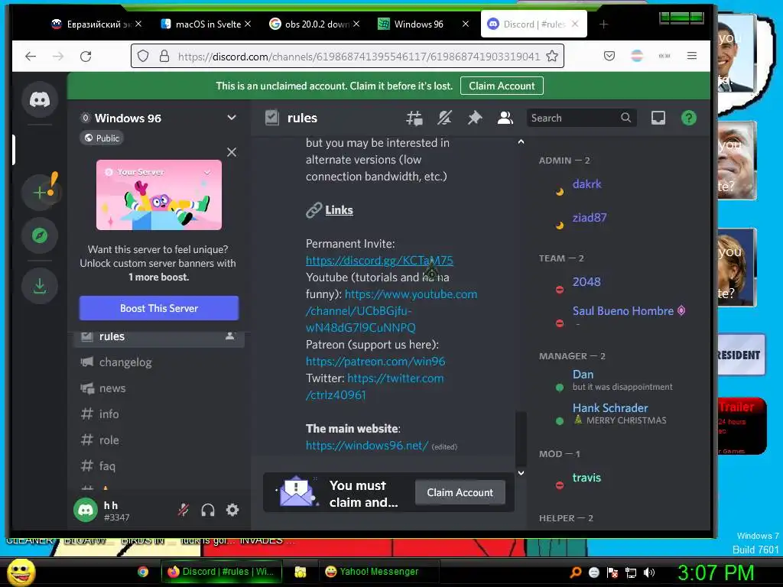The height and width of the screenshot is (587, 783).
Task: Toggle member list icon
Action: pos(505,118)
